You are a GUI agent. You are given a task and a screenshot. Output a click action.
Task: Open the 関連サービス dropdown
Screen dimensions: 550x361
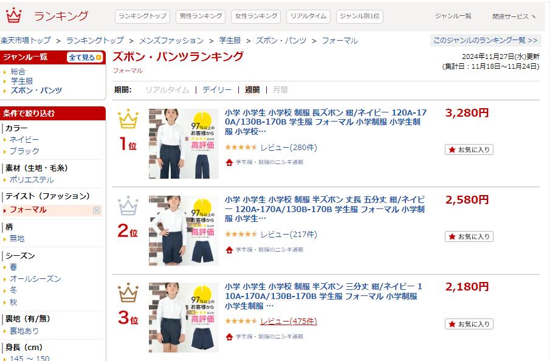514,16
